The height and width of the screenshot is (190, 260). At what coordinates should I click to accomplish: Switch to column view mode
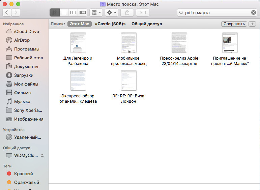(73, 12)
